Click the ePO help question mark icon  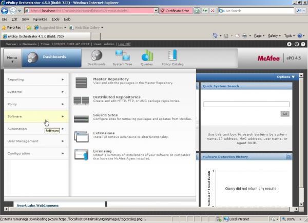point(303,44)
